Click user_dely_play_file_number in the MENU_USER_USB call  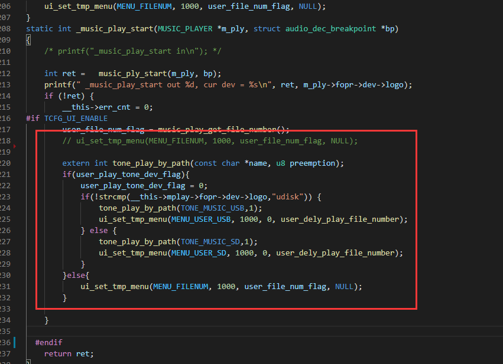[340, 219]
